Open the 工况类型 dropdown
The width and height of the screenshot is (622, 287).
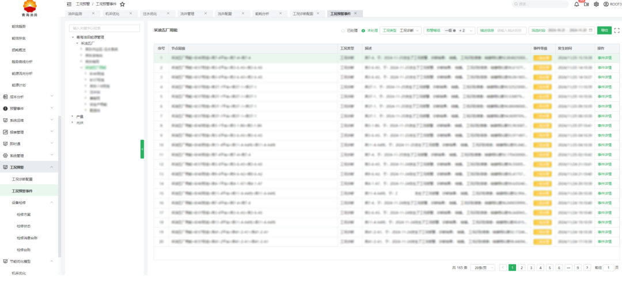401,30
